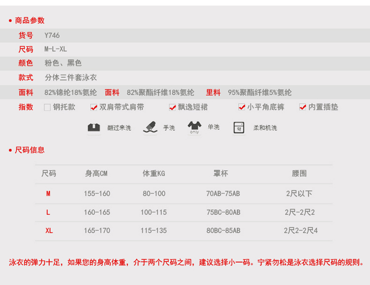This screenshot has width=370, height=285.
Task: Select the red XL size row label
Action: pyautogui.click(x=49, y=230)
